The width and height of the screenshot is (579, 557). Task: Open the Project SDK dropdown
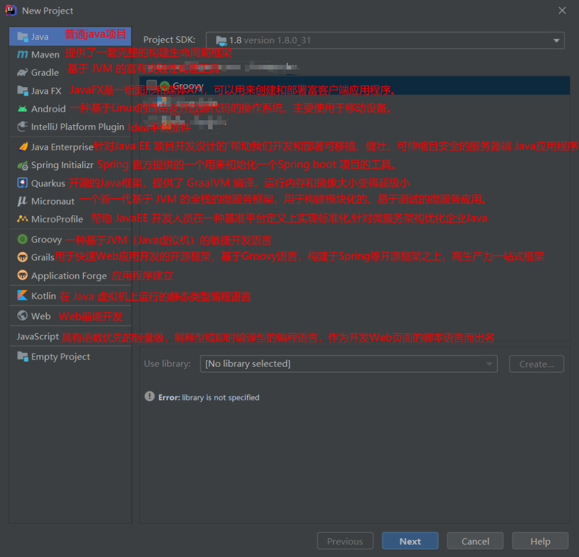[385, 40]
